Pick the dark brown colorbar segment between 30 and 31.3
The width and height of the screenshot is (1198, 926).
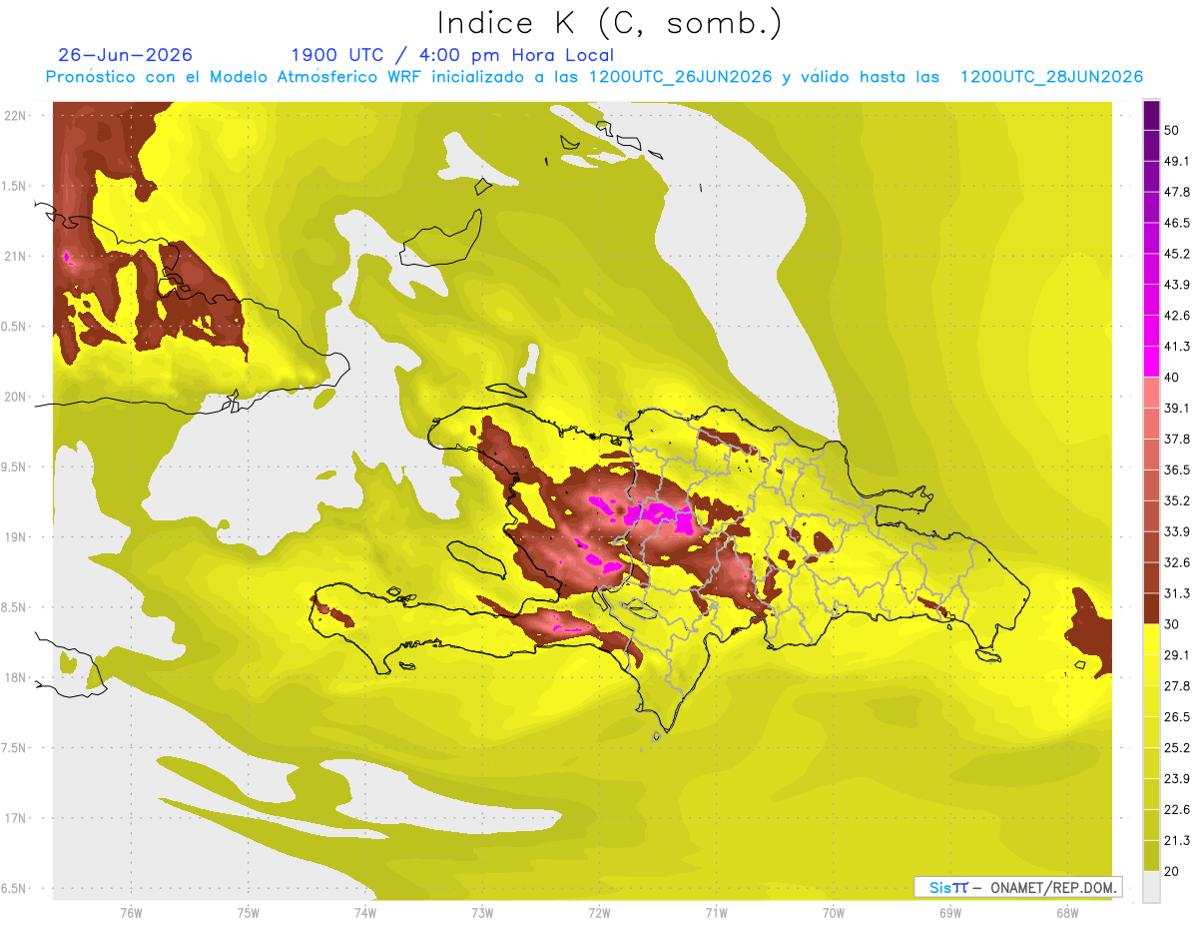coord(1151,608)
